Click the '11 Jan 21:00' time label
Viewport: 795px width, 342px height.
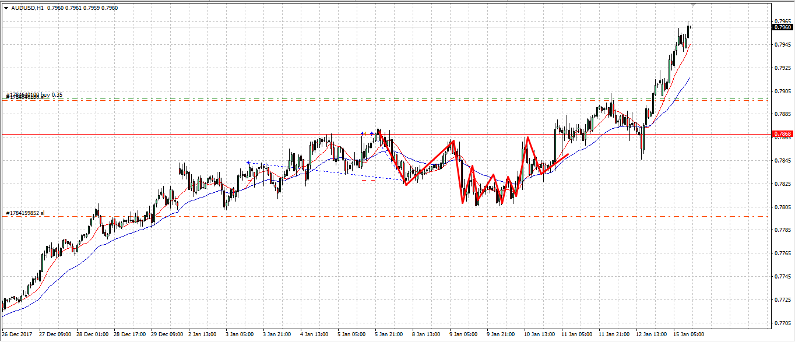click(x=614, y=334)
